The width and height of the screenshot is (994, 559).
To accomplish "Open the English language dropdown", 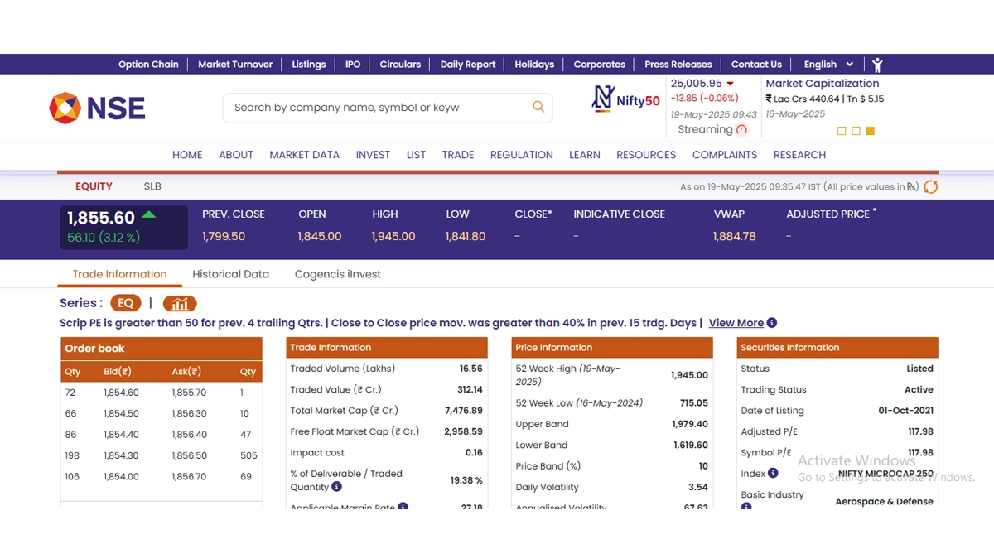I will pos(828,65).
